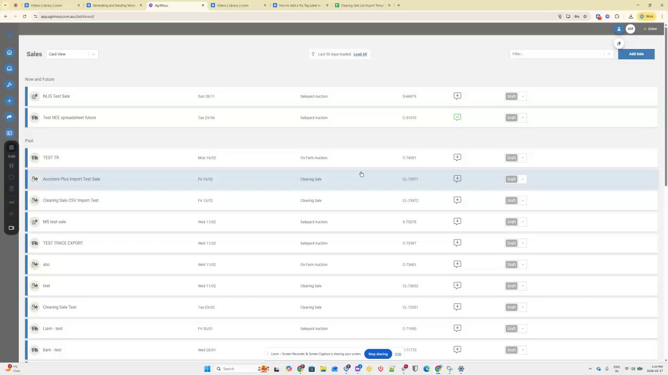This screenshot has width=668, height=375.
Task: Click the share arrow icon in the sidebar
Action: pos(9,117)
